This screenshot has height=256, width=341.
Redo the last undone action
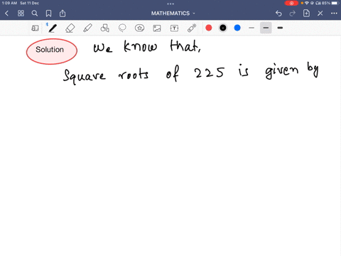(293, 14)
